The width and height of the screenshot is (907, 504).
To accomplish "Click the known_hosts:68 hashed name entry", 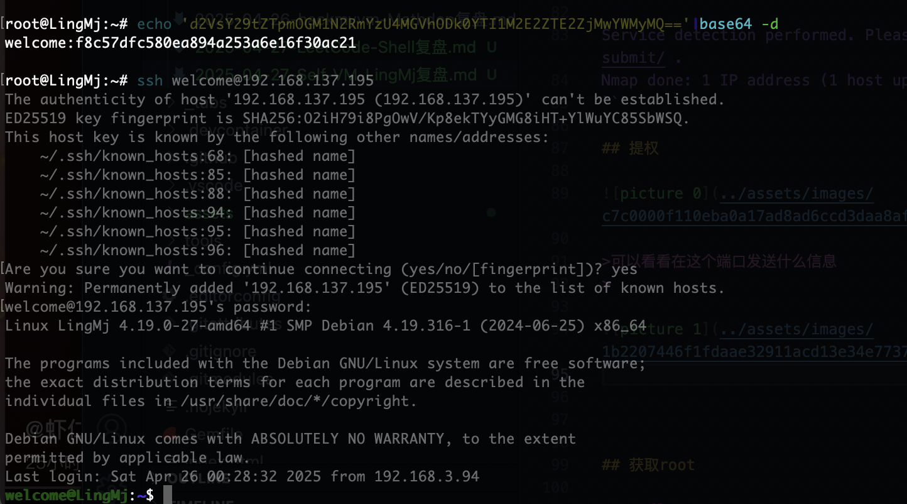I will (x=198, y=156).
